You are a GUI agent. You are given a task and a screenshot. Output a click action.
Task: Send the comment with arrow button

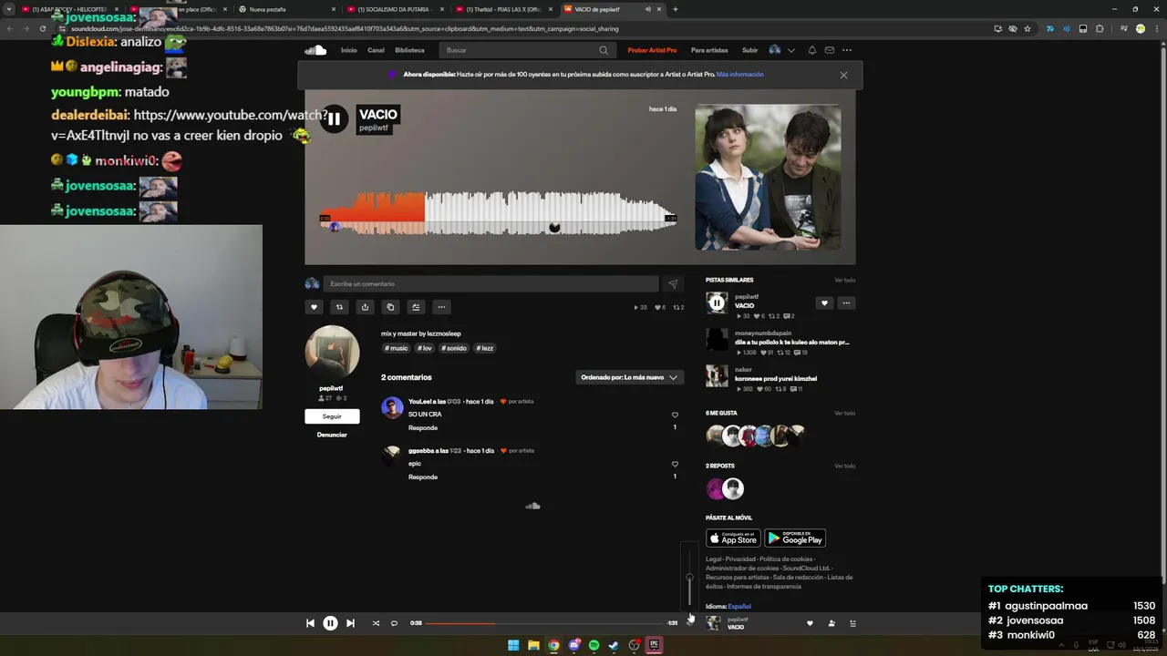click(673, 284)
